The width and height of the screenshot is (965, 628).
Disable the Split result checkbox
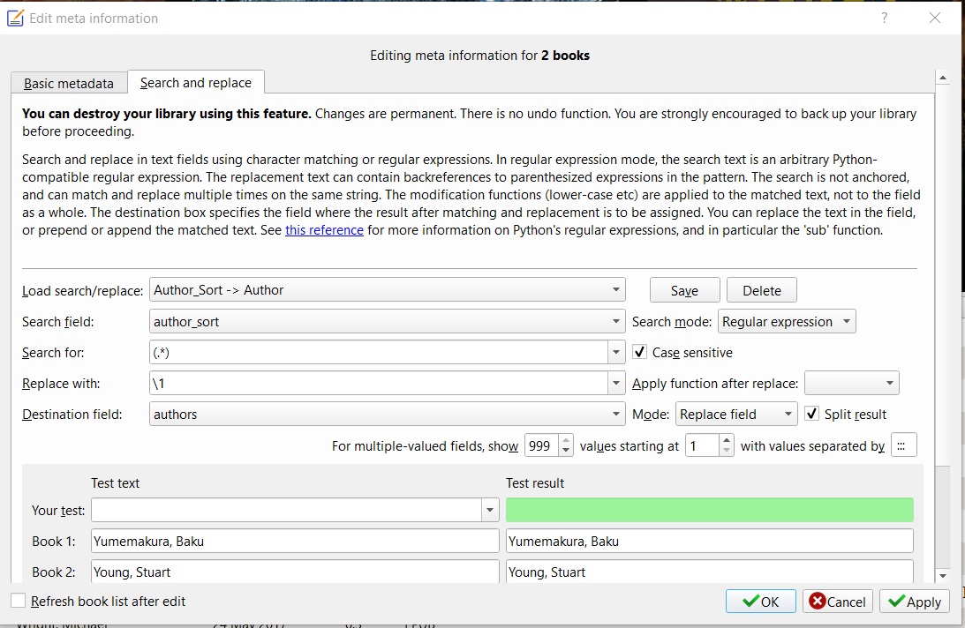click(811, 415)
